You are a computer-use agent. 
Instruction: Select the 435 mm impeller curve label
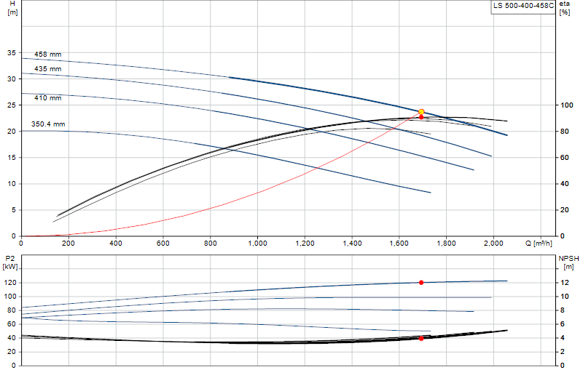pyautogui.click(x=48, y=69)
